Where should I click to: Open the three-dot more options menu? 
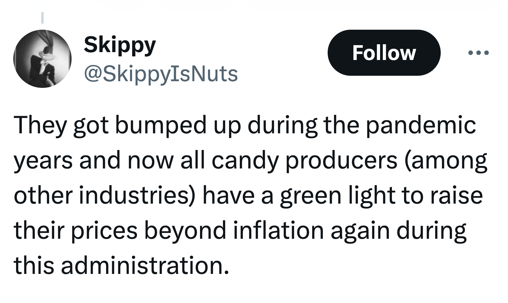pos(478,53)
